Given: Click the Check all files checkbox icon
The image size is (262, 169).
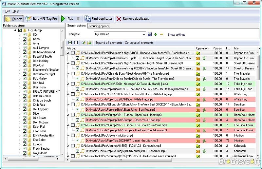Looking at the screenshot, I should click(x=70, y=43).
